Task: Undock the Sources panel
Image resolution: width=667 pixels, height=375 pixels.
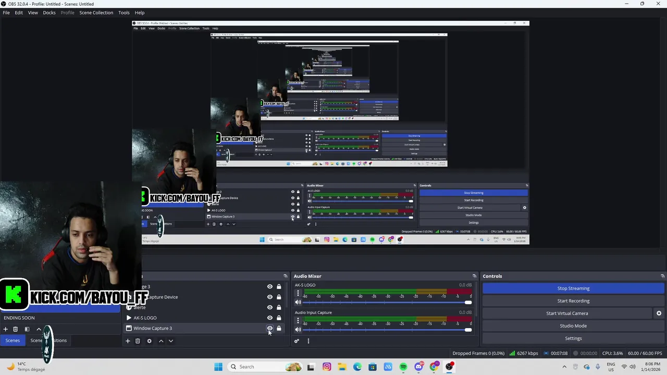Action: coord(286,276)
